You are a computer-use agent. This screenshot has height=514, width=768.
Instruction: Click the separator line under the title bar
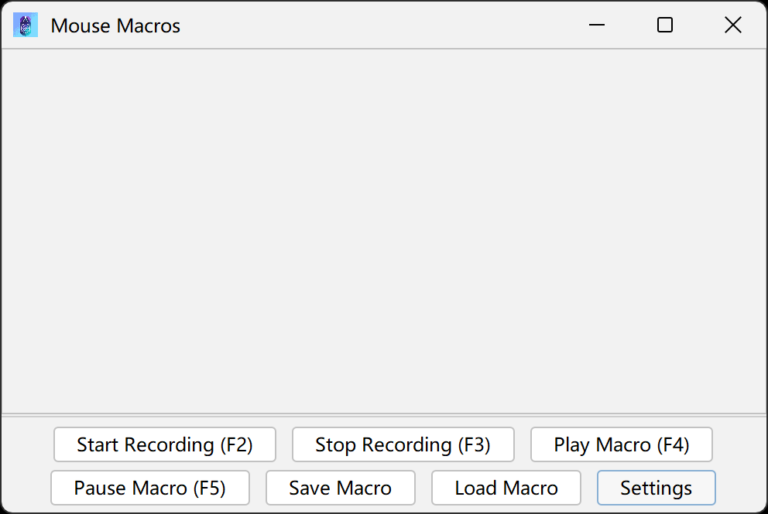click(x=384, y=49)
